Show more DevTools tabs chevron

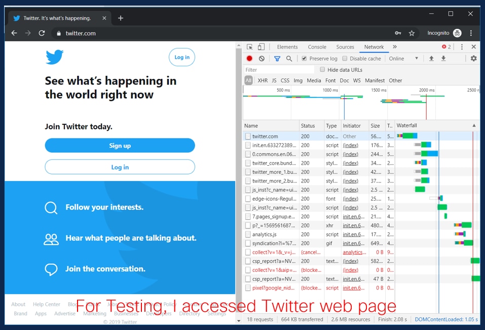pyautogui.click(x=395, y=47)
